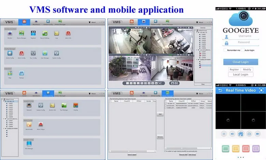Click the Alarm Output siren icon

click(x=41, y=125)
